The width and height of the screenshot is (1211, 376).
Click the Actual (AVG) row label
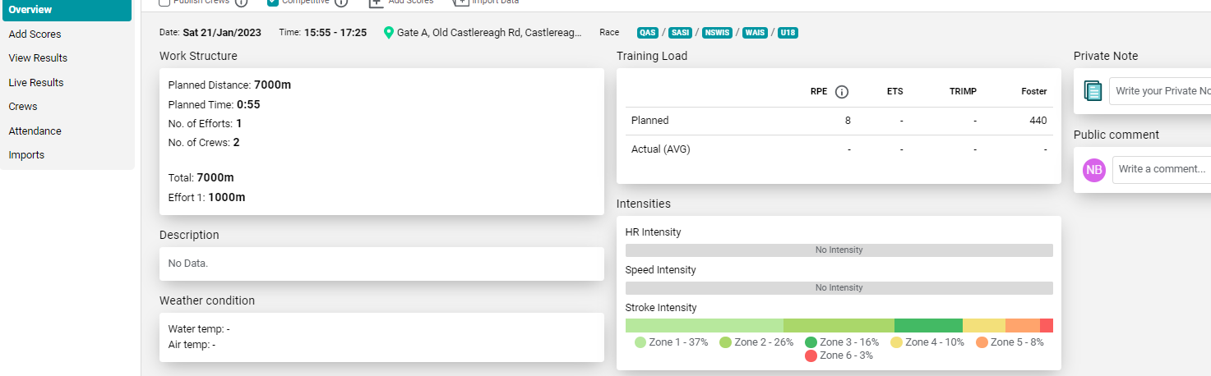(x=660, y=149)
